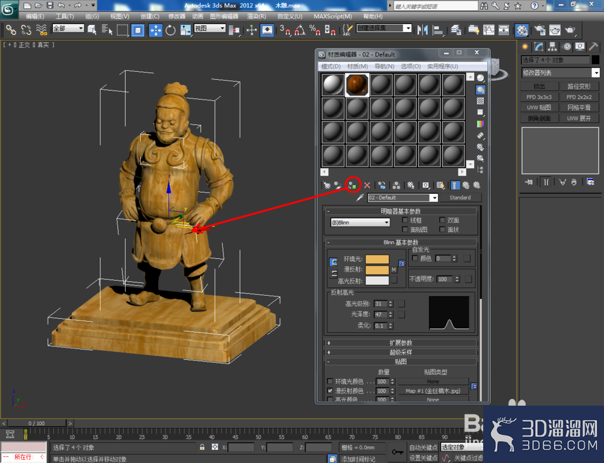Screen dimensions: 604x463
Task: Toggle the selection lock icon in status bar
Action: coord(202,447)
